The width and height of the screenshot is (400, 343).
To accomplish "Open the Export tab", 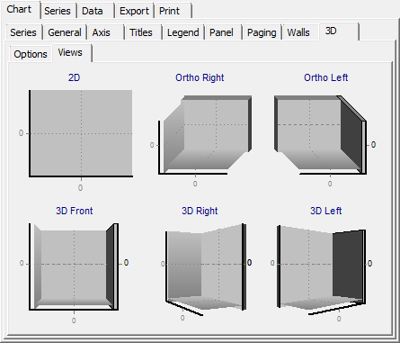I will pos(134,11).
